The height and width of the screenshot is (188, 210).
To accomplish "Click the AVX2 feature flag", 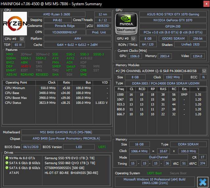I will tap(70, 58).
